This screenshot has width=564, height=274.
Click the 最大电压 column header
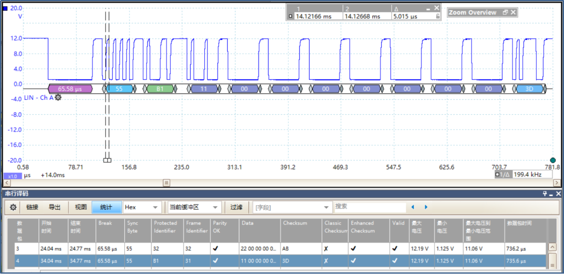tap(421, 231)
